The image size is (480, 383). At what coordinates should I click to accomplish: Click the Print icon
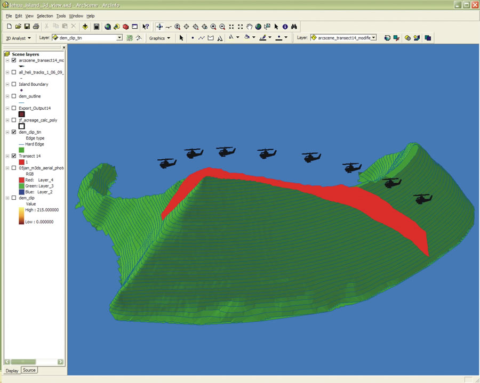(36, 27)
